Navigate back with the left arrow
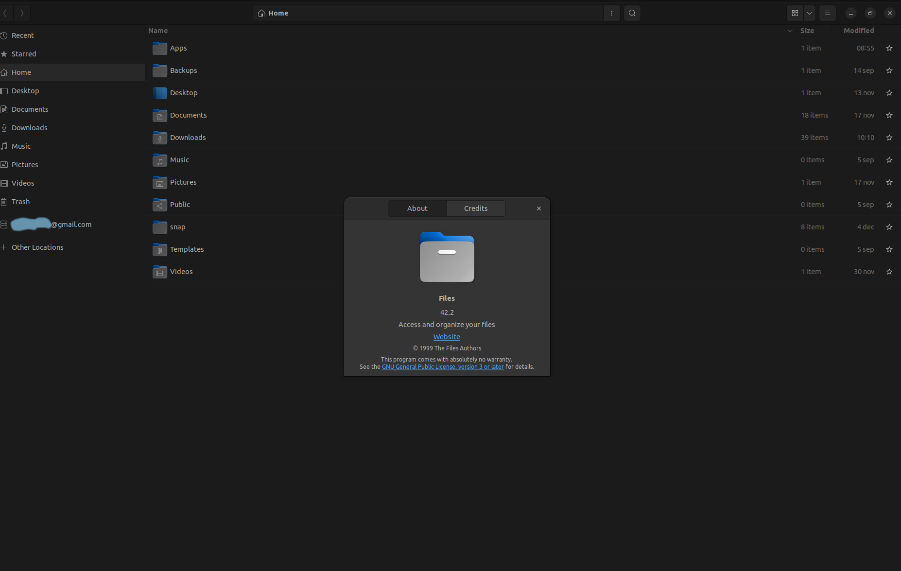The height and width of the screenshot is (571, 901). [5, 13]
